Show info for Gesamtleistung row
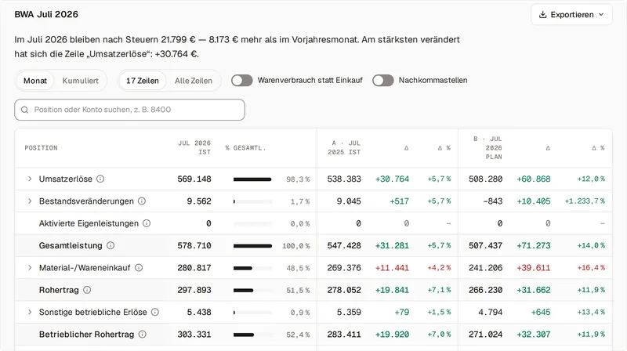 point(111,245)
